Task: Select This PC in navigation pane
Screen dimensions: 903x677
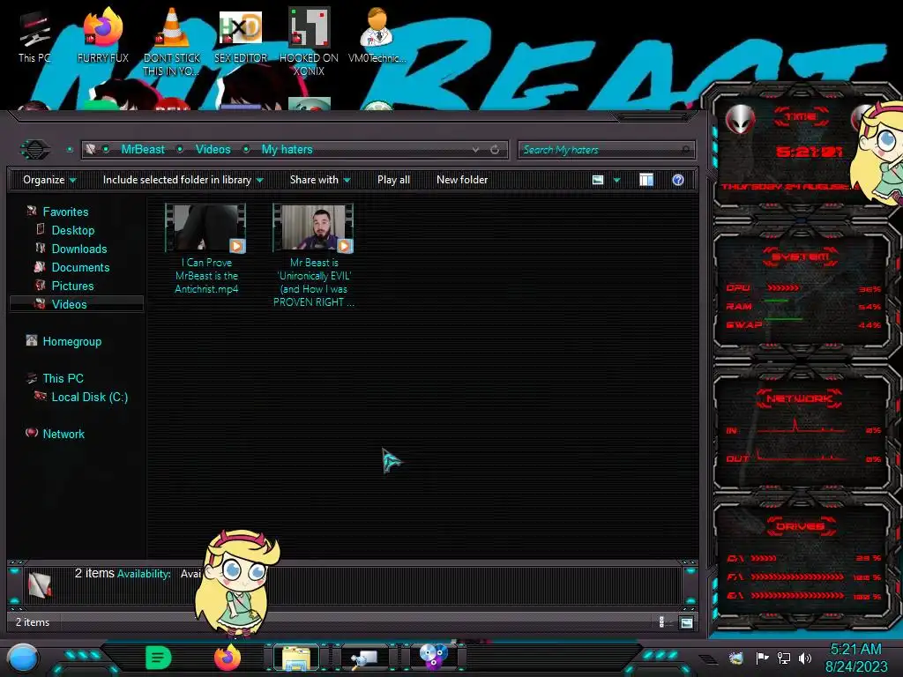Action: 63,378
